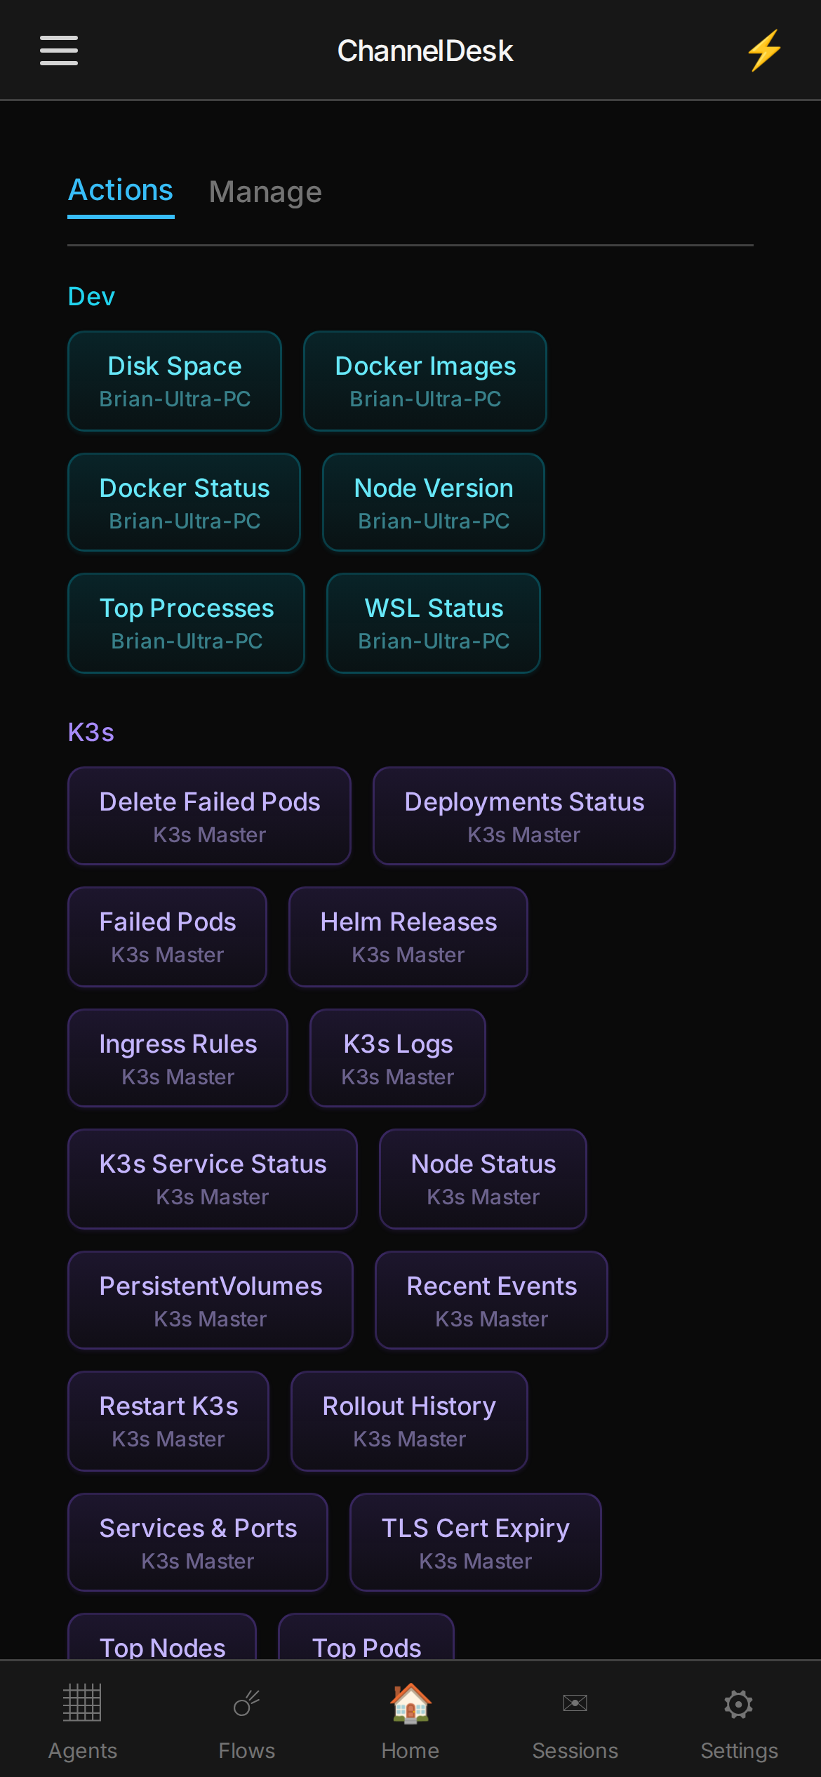Tap the lightning bolt icon
821x1777 pixels.
click(763, 51)
